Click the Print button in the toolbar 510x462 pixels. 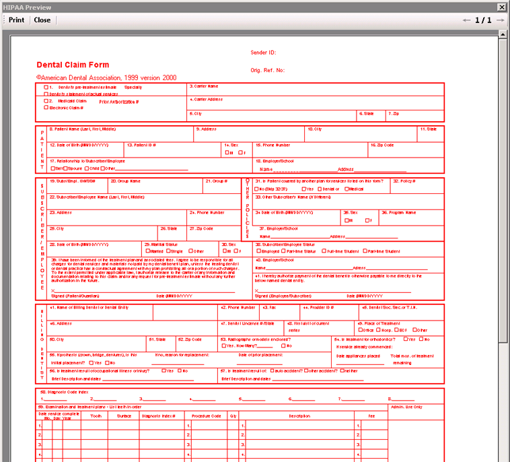click(16, 20)
